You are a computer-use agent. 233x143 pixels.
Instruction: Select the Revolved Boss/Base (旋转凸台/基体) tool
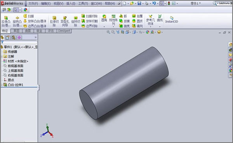point(17,21)
